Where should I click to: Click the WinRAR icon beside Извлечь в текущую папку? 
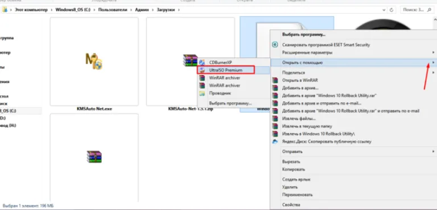tap(275, 126)
